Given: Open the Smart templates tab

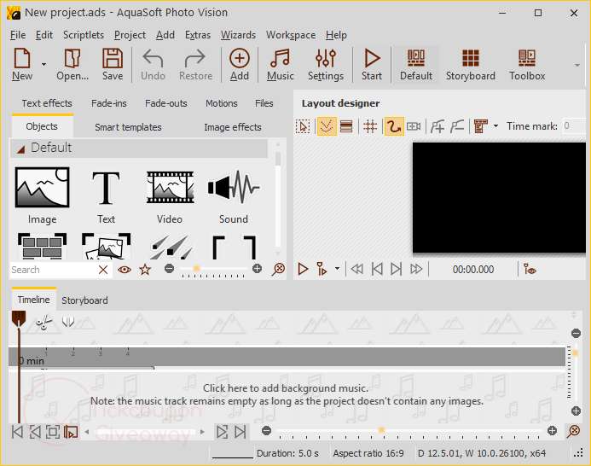Looking at the screenshot, I should coord(128,127).
